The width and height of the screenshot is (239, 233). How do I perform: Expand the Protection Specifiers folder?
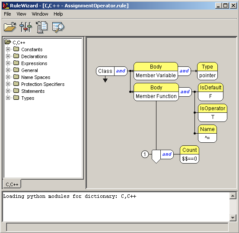[x=8, y=84]
